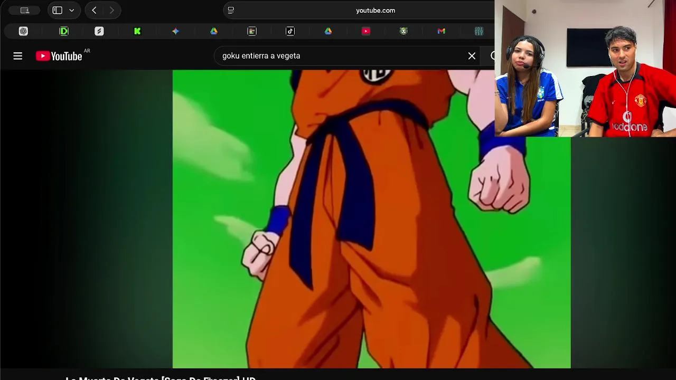The width and height of the screenshot is (676, 380).
Task: Open the Gemini sparkle favorite tab
Action: coord(175,31)
